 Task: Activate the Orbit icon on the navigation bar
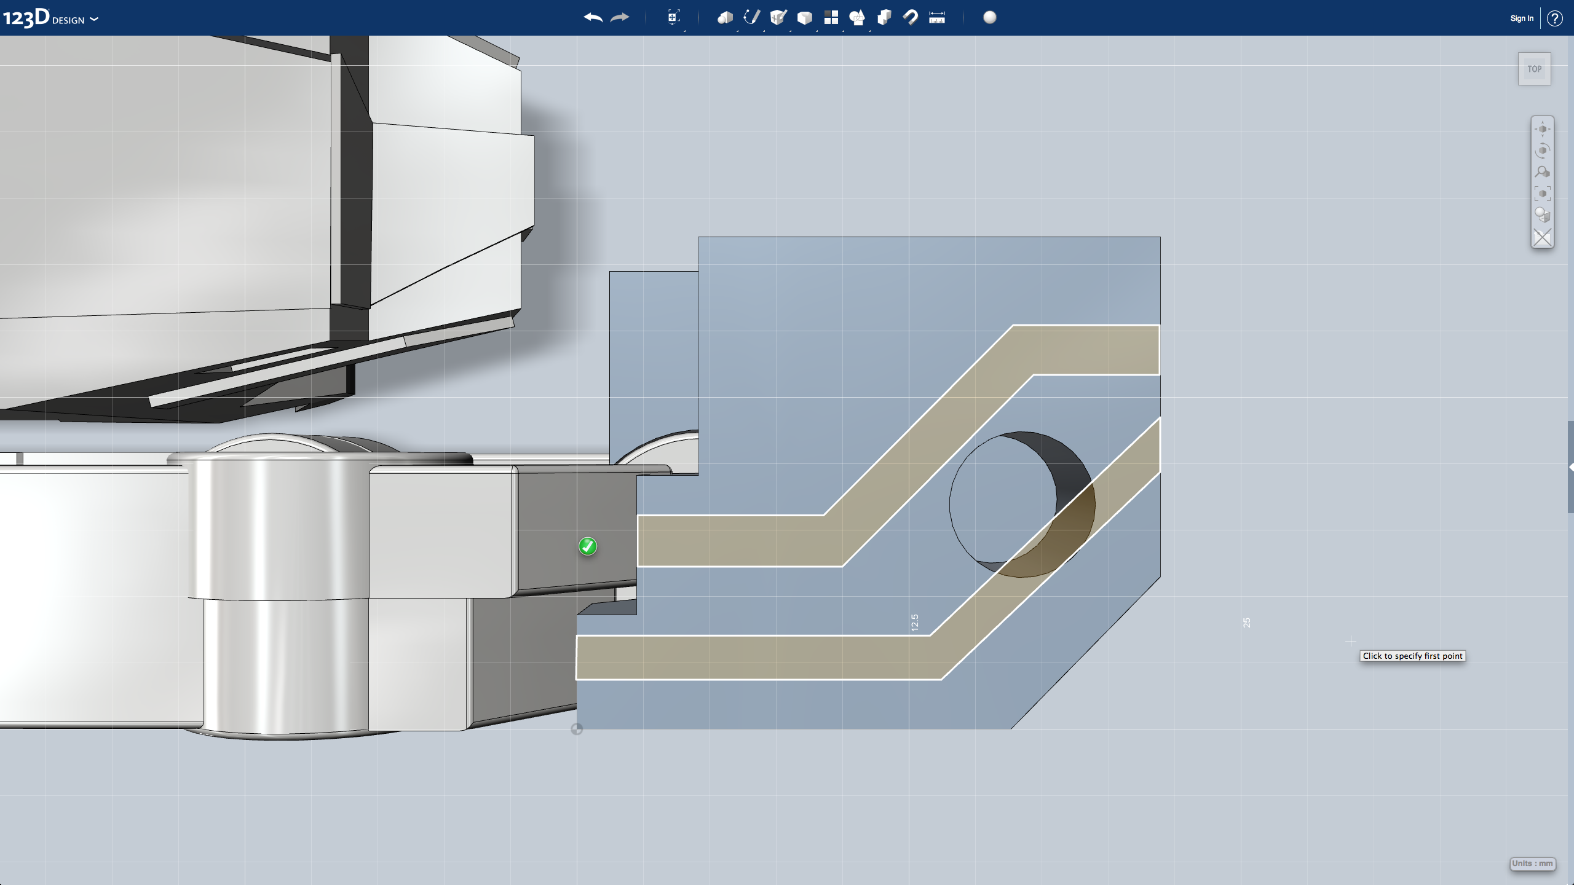1543,149
